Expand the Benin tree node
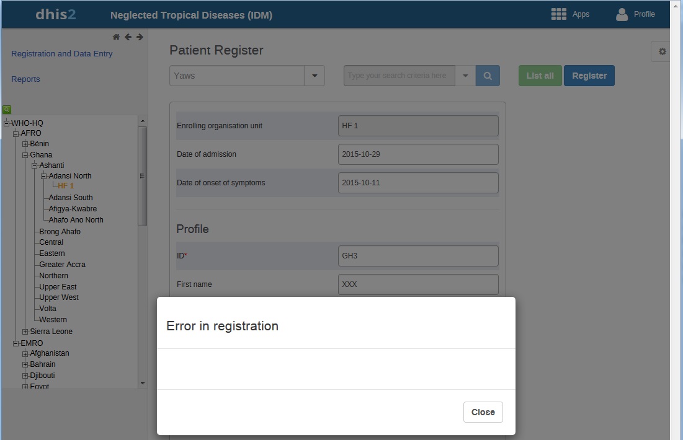Viewport: 683px width, 440px height. click(x=25, y=144)
